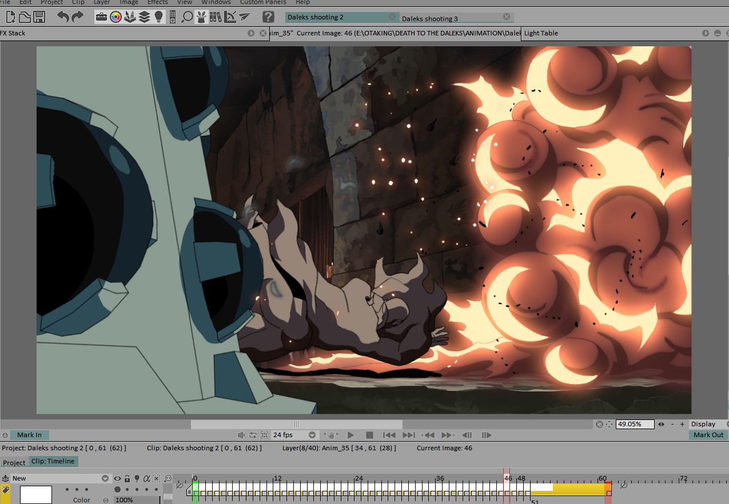Open the main toolbox panel icon
Viewport: 729px width, 504px height.
(x=101, y=17)
